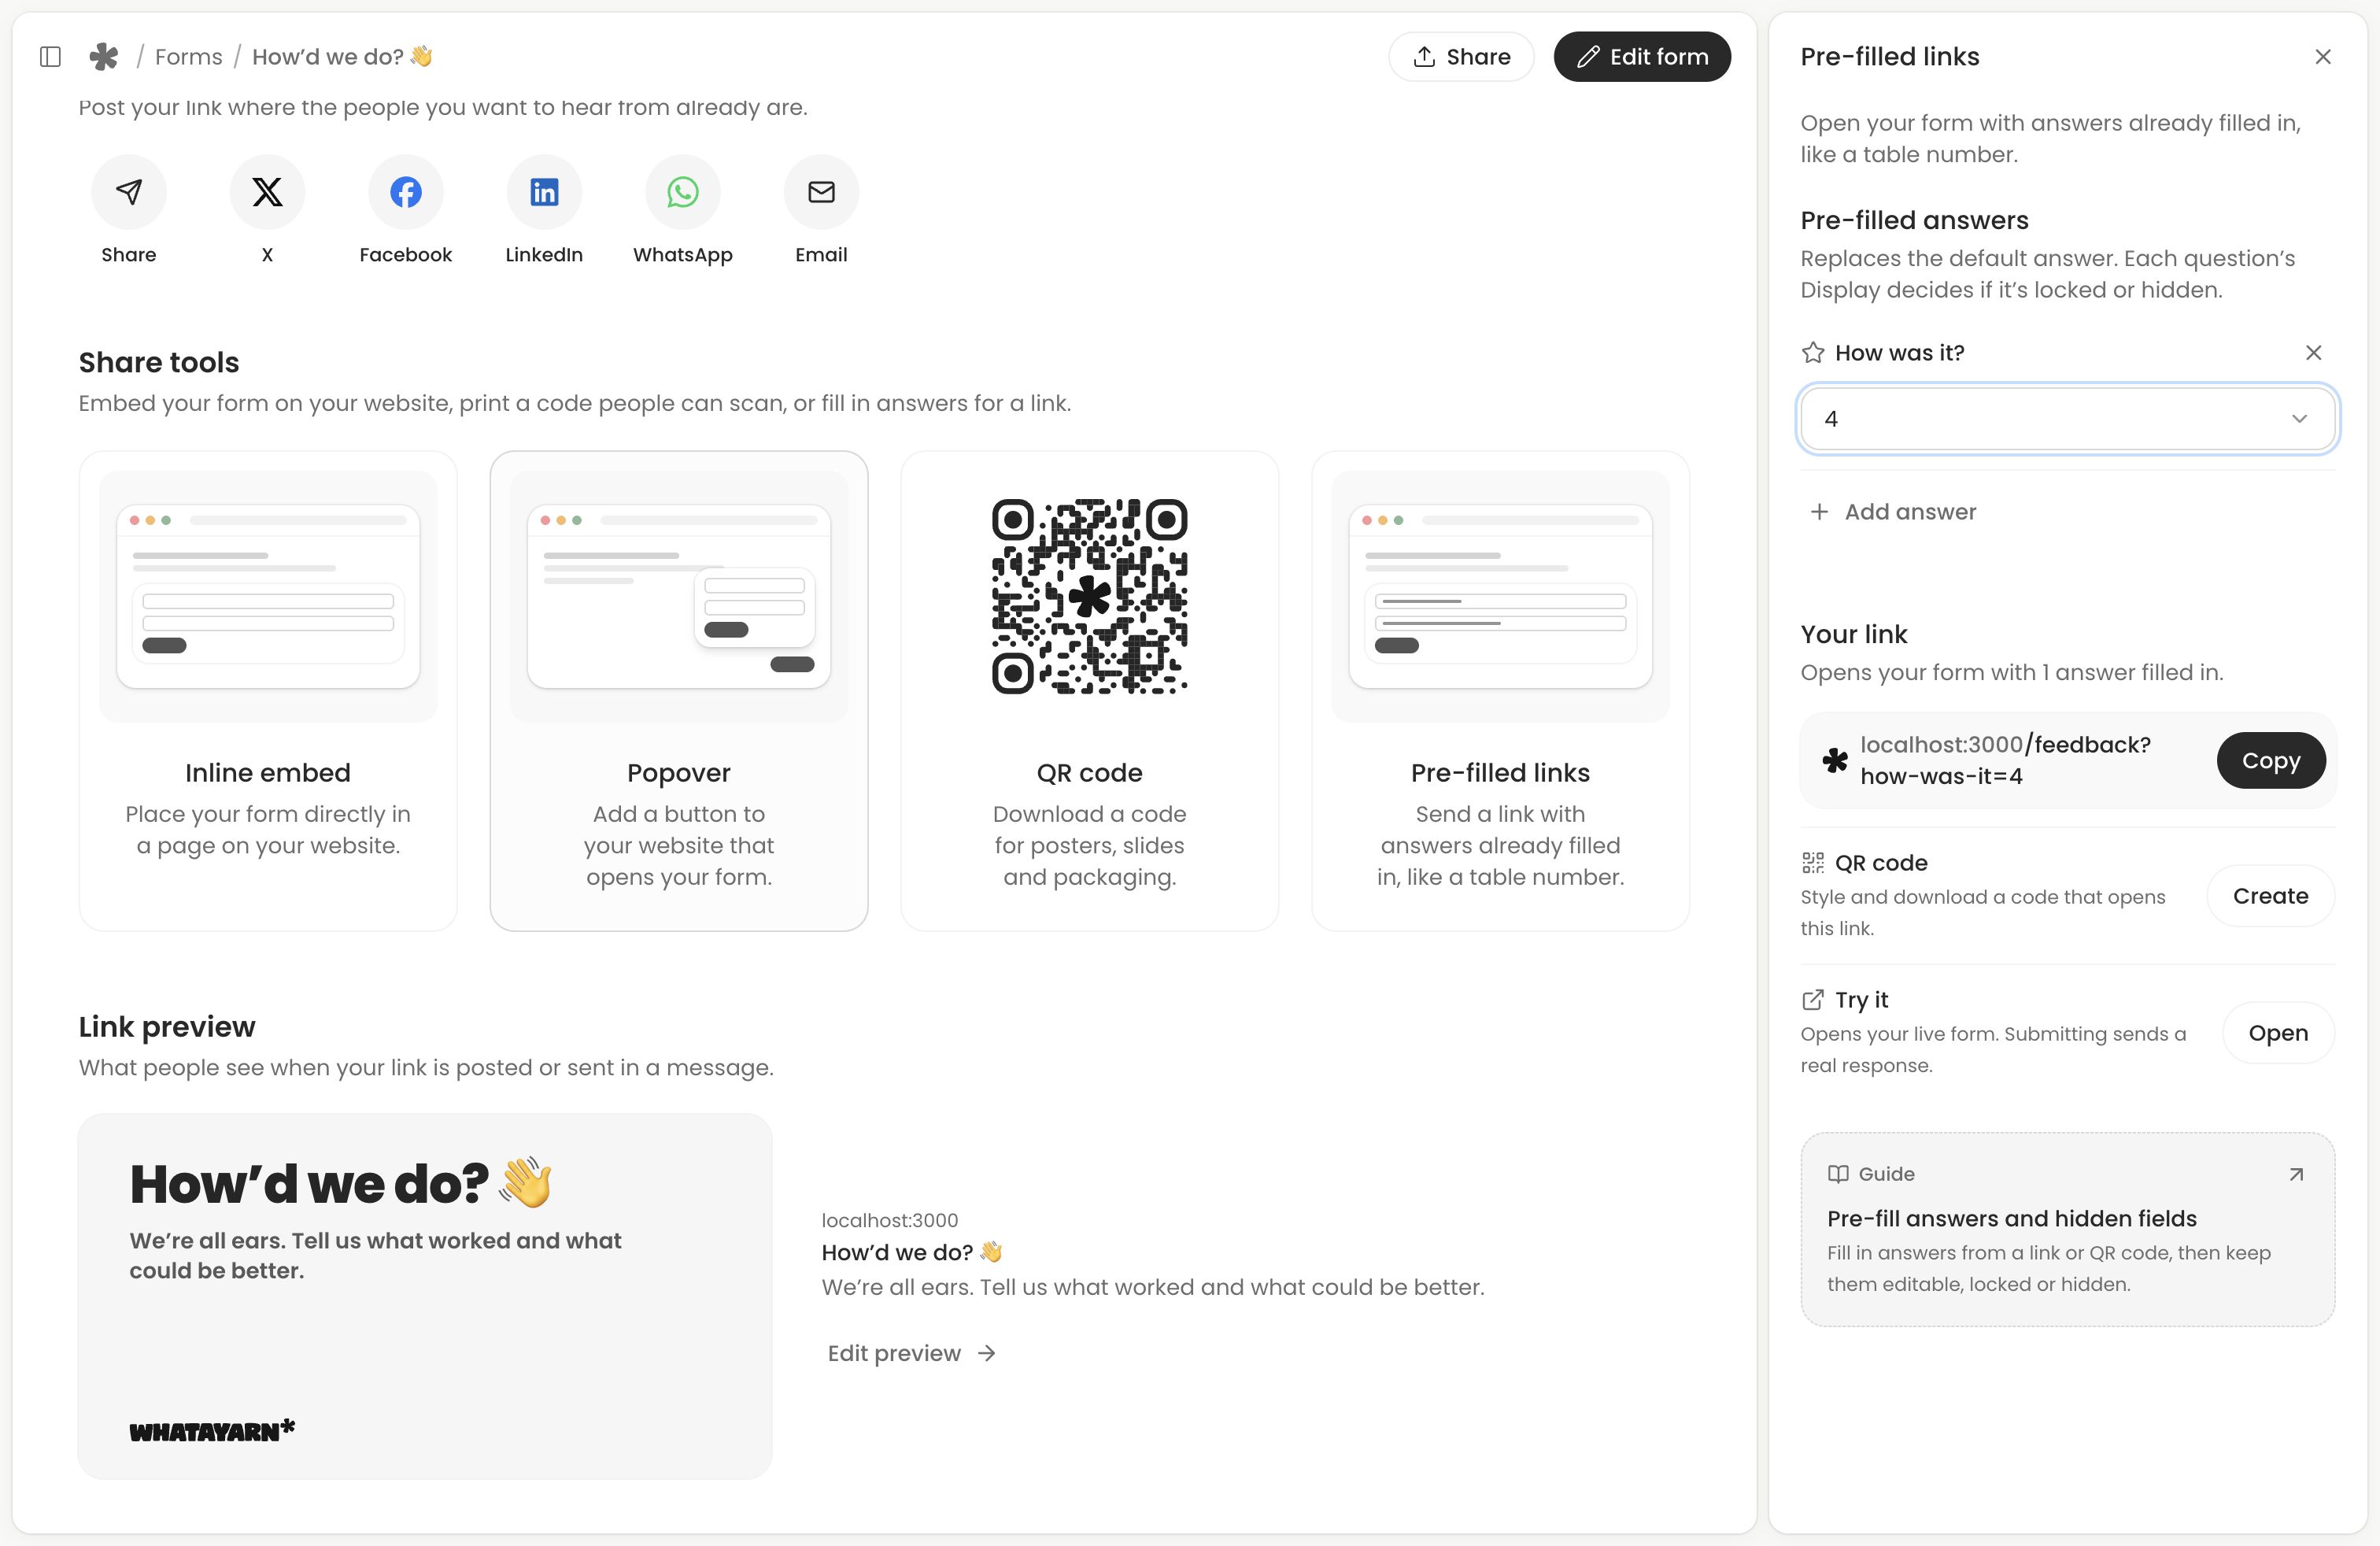Toggle the sidebar panel icon
The width and height of the screenshot is (2380, 1546).
50,57
